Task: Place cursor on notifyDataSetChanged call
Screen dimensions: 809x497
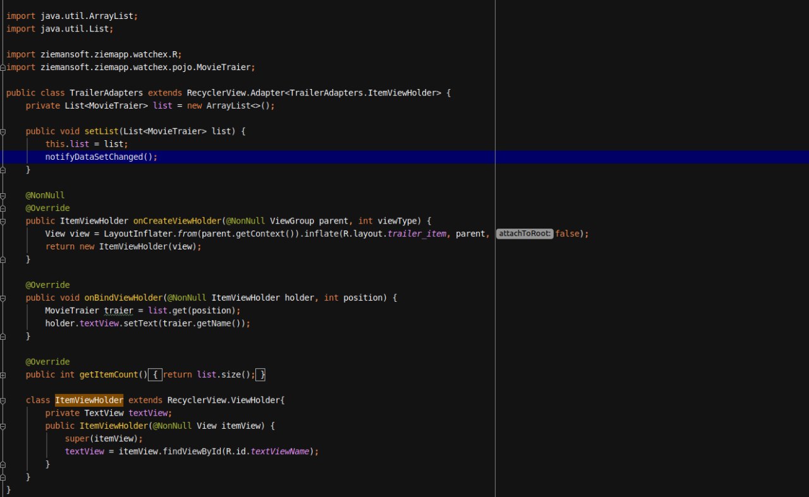Action: click(x=101, y=157)
